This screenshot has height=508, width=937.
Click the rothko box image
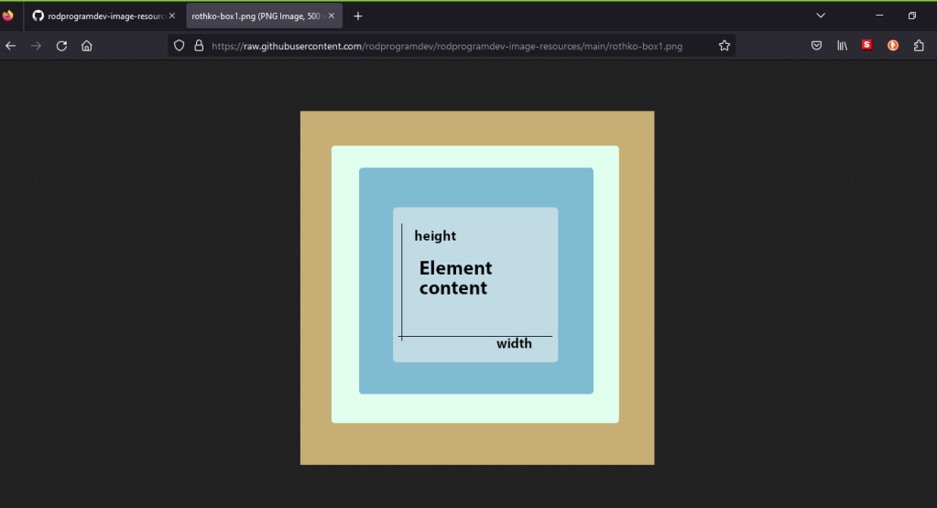coord(477,287)
